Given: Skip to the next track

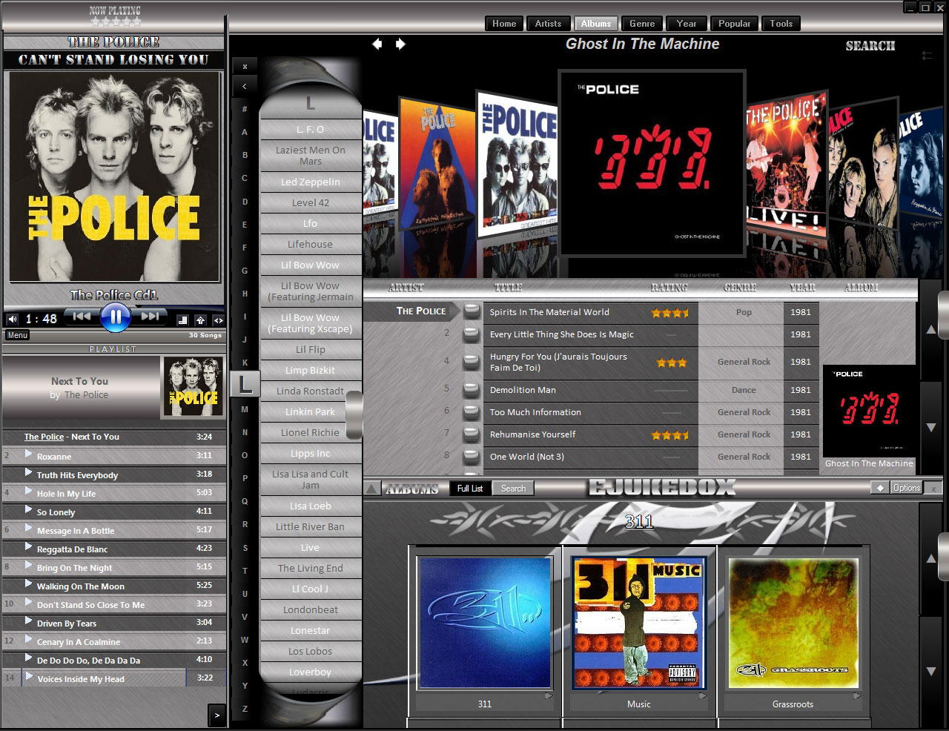Looking at the screenshot, I should point(149,317).
